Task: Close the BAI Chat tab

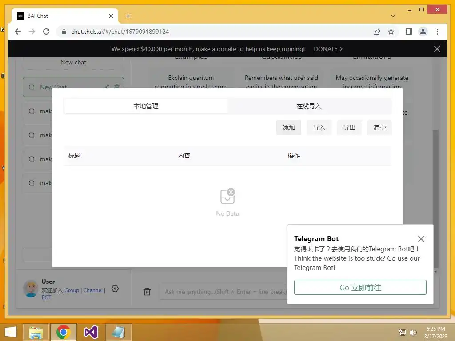Action: 111,16
